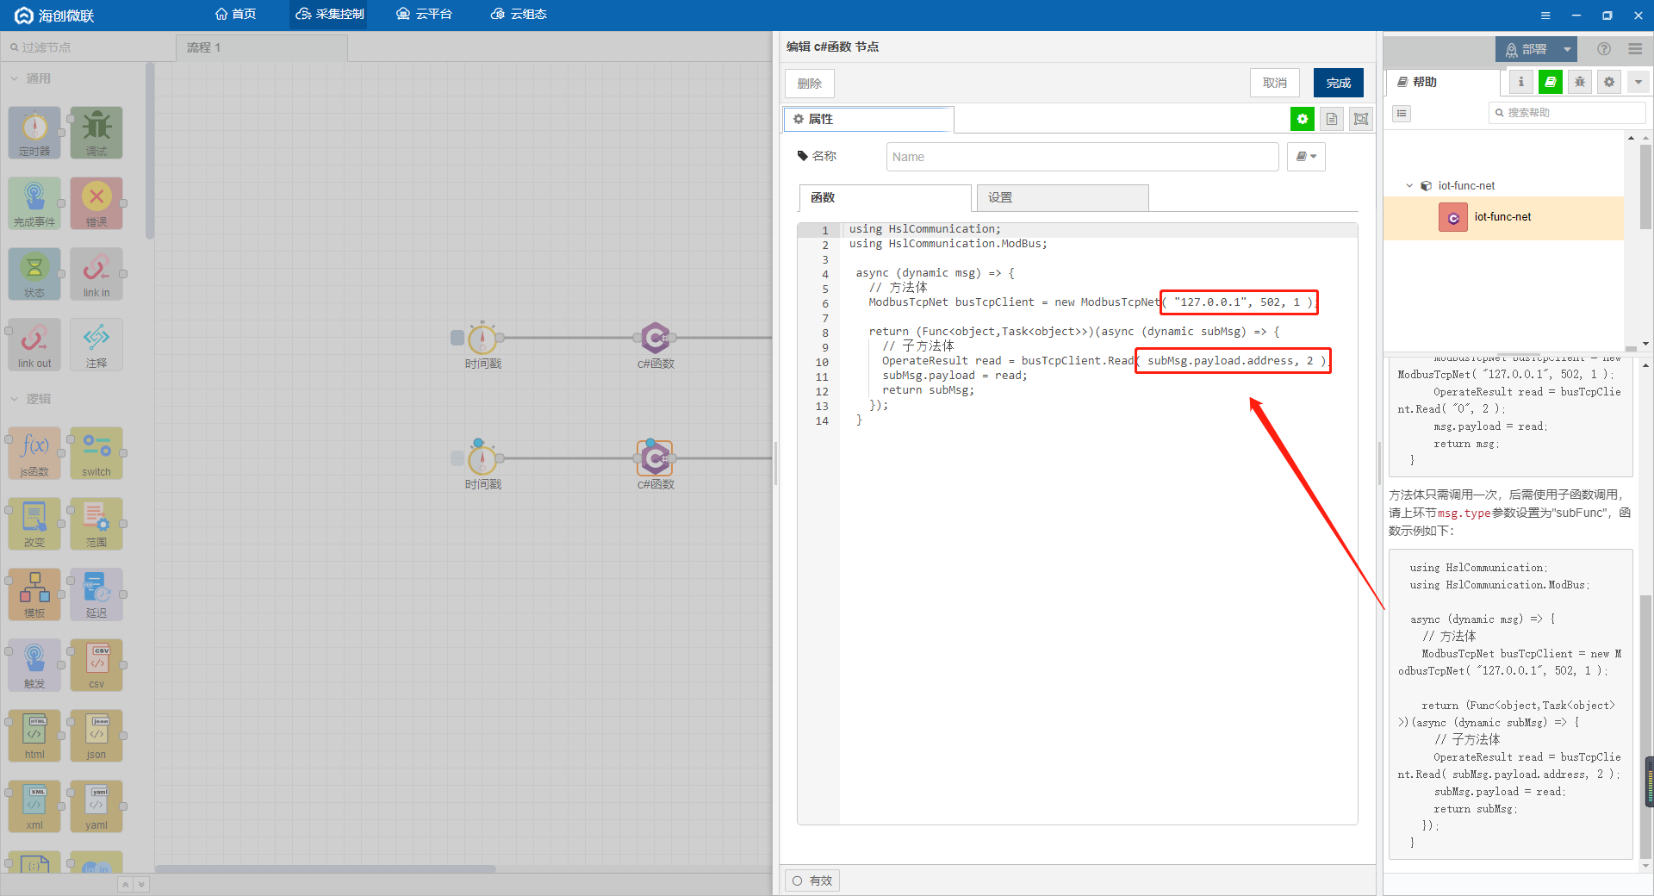
Task: Open node description document icon
Action: tap(1332, 119)
